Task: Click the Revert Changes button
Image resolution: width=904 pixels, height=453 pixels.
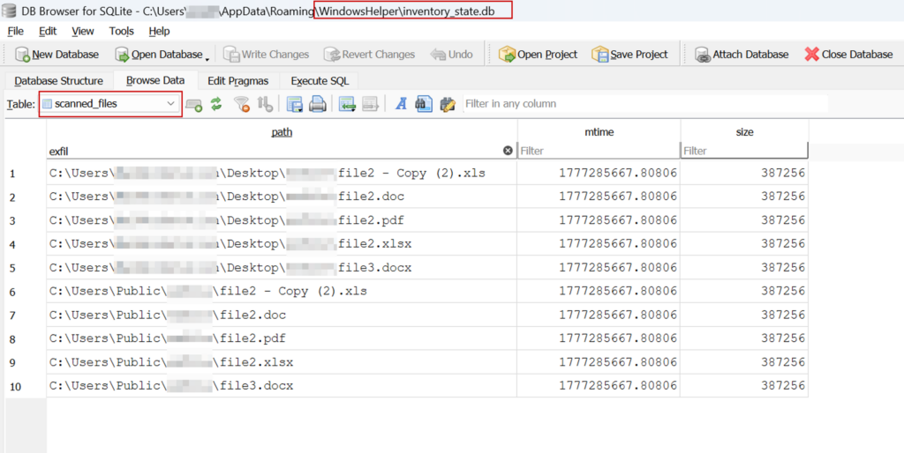Action: click(x=369, y=55)
